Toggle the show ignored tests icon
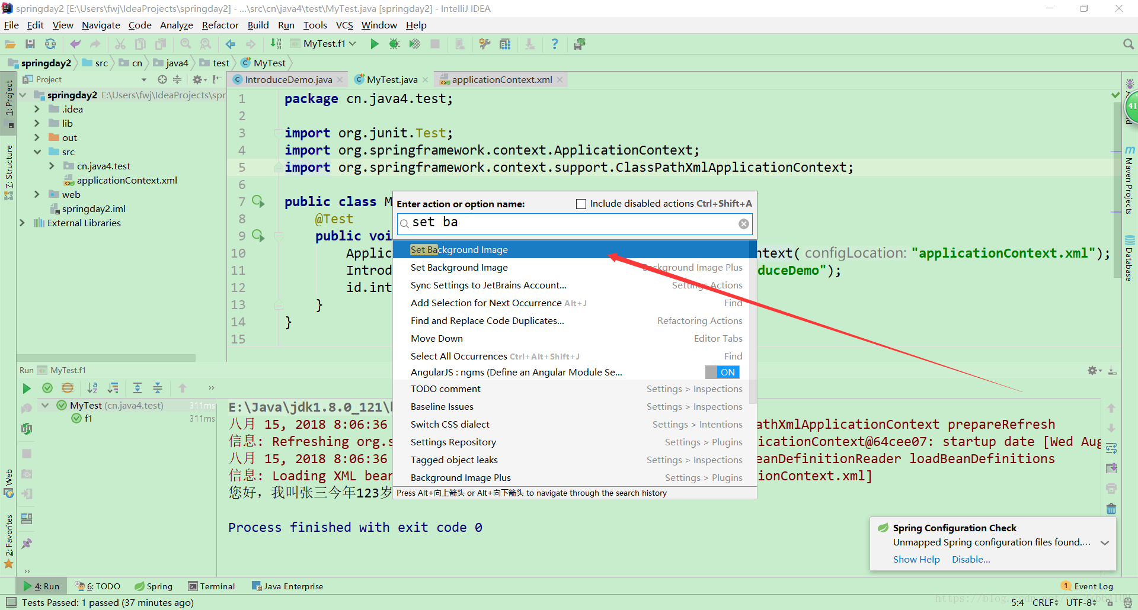The image size is (1138, 610). [68, 389]
